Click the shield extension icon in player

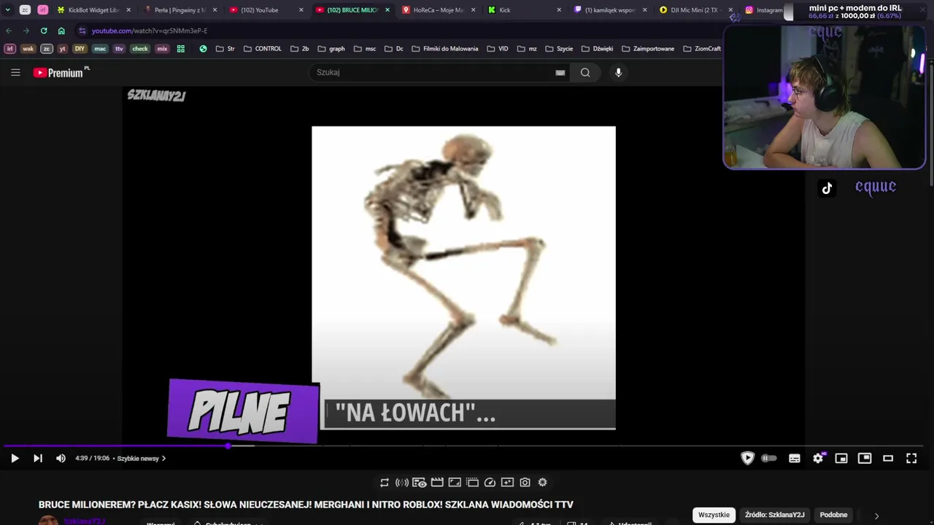[747, 458]
